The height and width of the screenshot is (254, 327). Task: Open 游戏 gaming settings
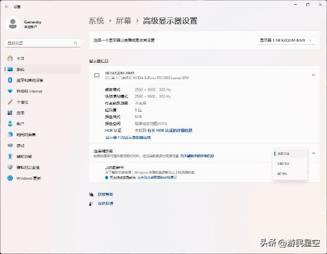pyautogui.click(x=20, y=145)
